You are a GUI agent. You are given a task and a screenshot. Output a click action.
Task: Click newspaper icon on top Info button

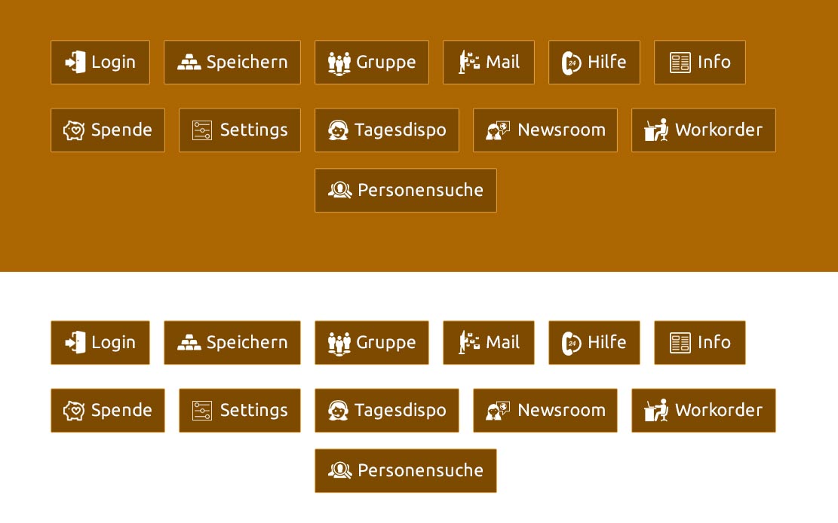pyautogui.click(x=680, y=63)
